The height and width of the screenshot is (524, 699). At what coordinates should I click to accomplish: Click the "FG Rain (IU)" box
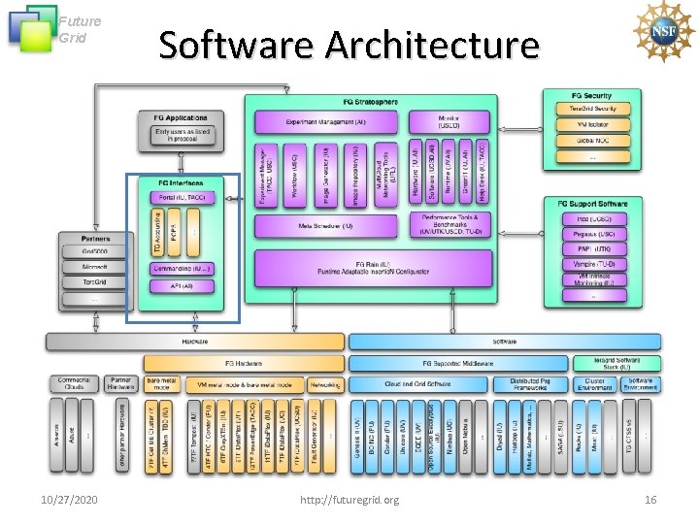pos(374,268)
